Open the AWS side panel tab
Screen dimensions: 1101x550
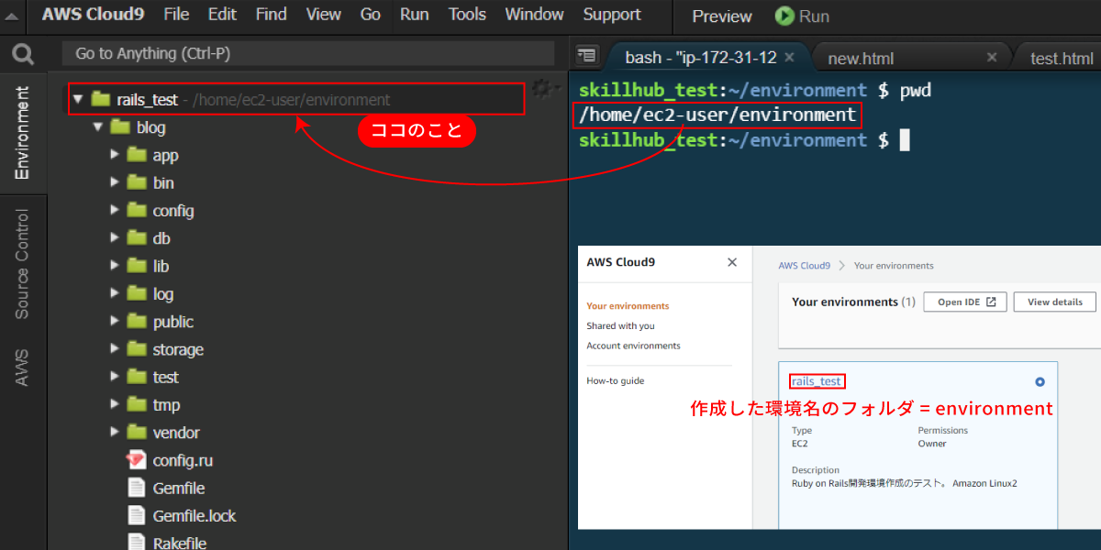22,367
